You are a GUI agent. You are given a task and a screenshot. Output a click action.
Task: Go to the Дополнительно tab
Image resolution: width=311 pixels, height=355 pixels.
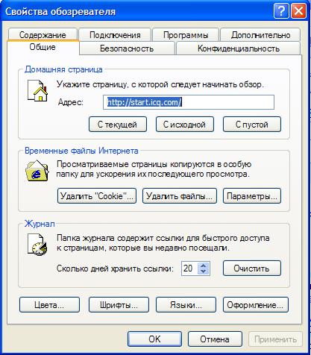click(260, 35)
